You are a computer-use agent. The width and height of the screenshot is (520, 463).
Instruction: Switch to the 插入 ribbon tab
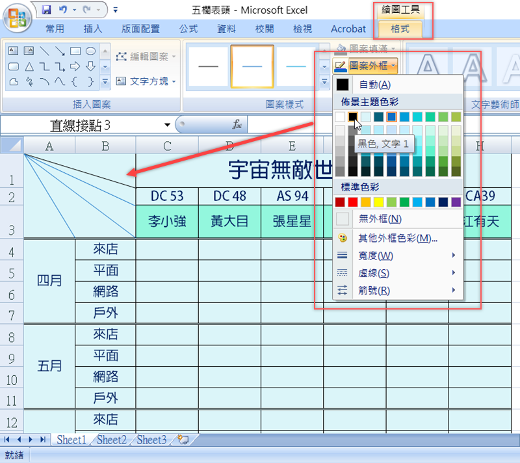93,29
